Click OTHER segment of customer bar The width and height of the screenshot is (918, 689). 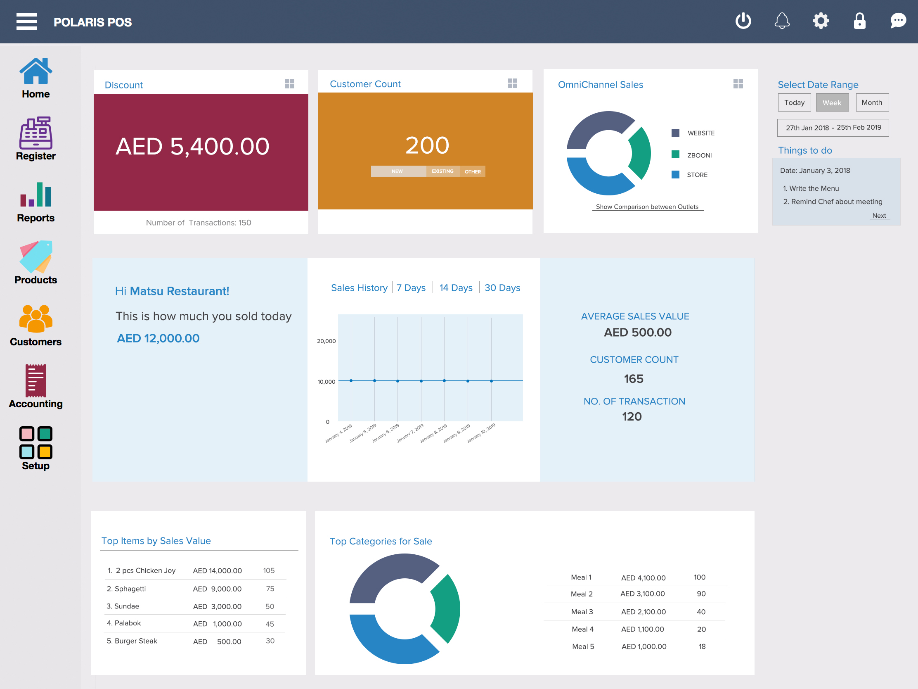472,171
